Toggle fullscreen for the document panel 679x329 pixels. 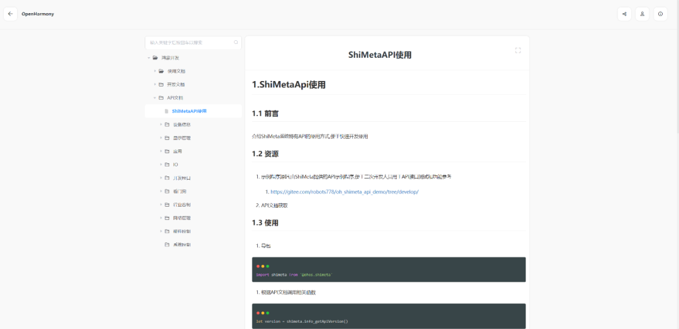pyautogui.click(x=518, y=51)
